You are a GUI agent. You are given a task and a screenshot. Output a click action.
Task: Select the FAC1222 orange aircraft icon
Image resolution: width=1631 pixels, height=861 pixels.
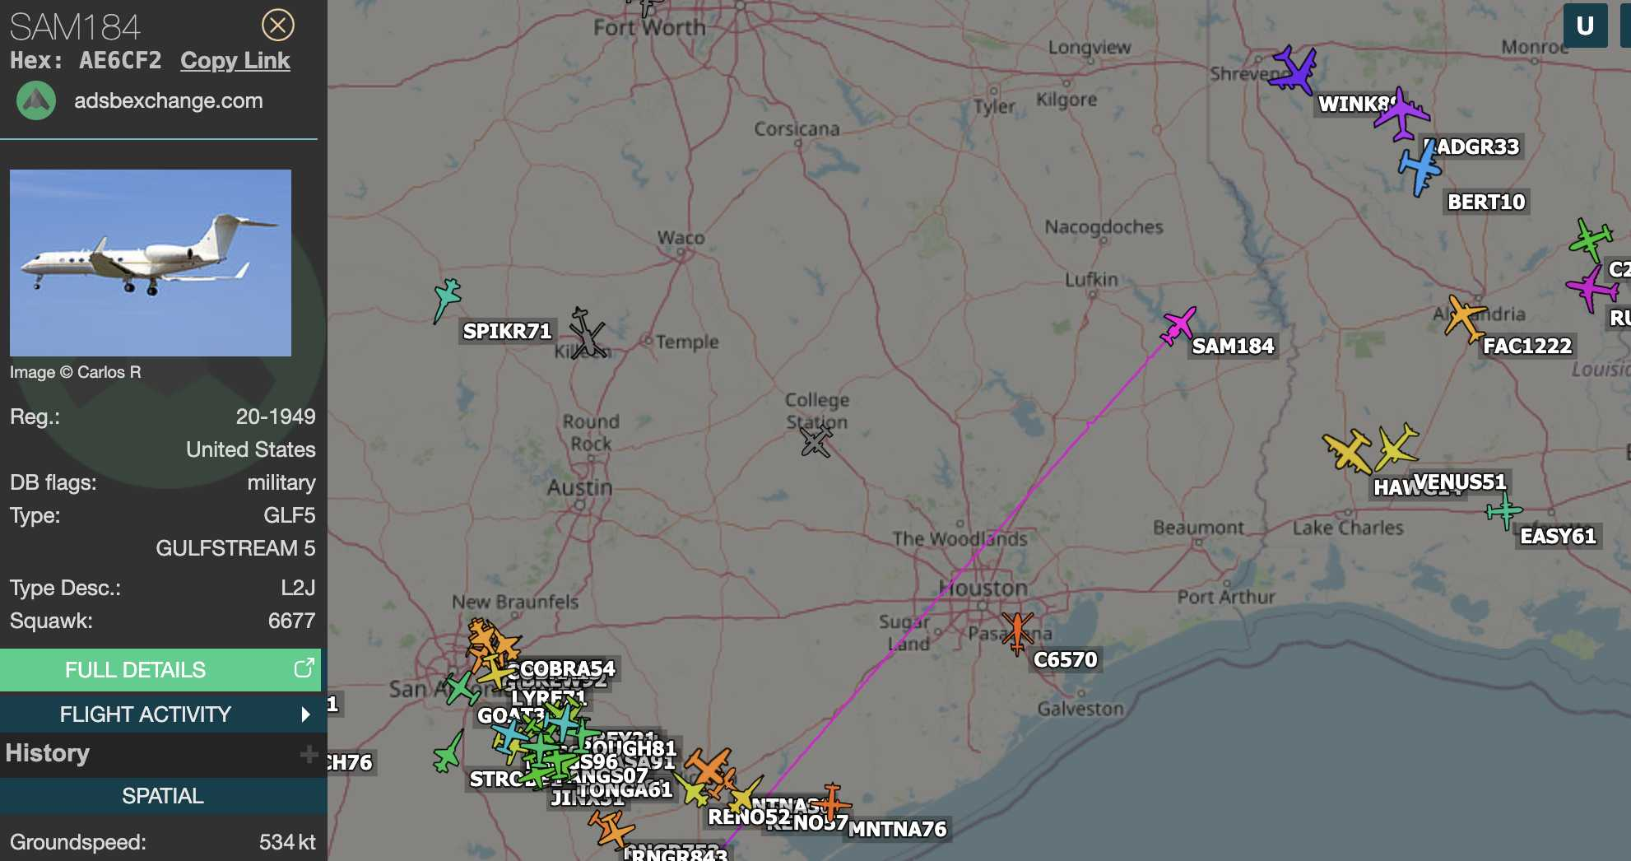tap(1465, 318)
